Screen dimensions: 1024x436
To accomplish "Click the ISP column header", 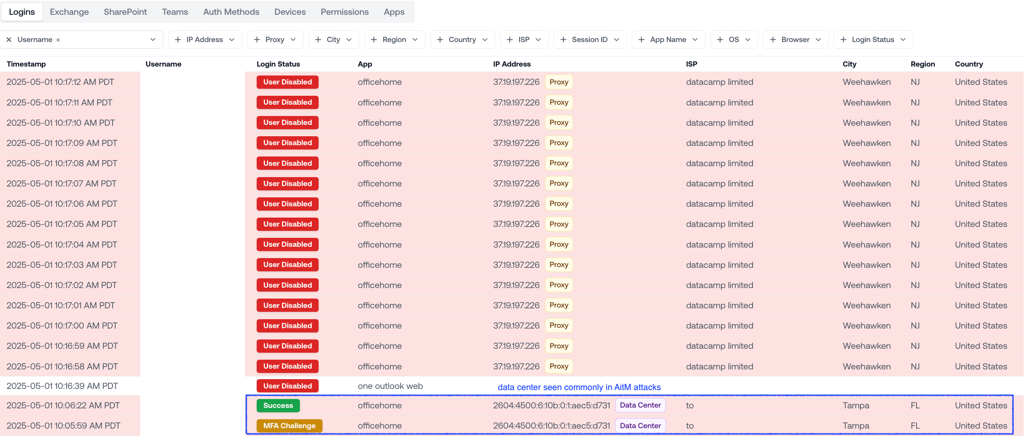I will [691, 64].
